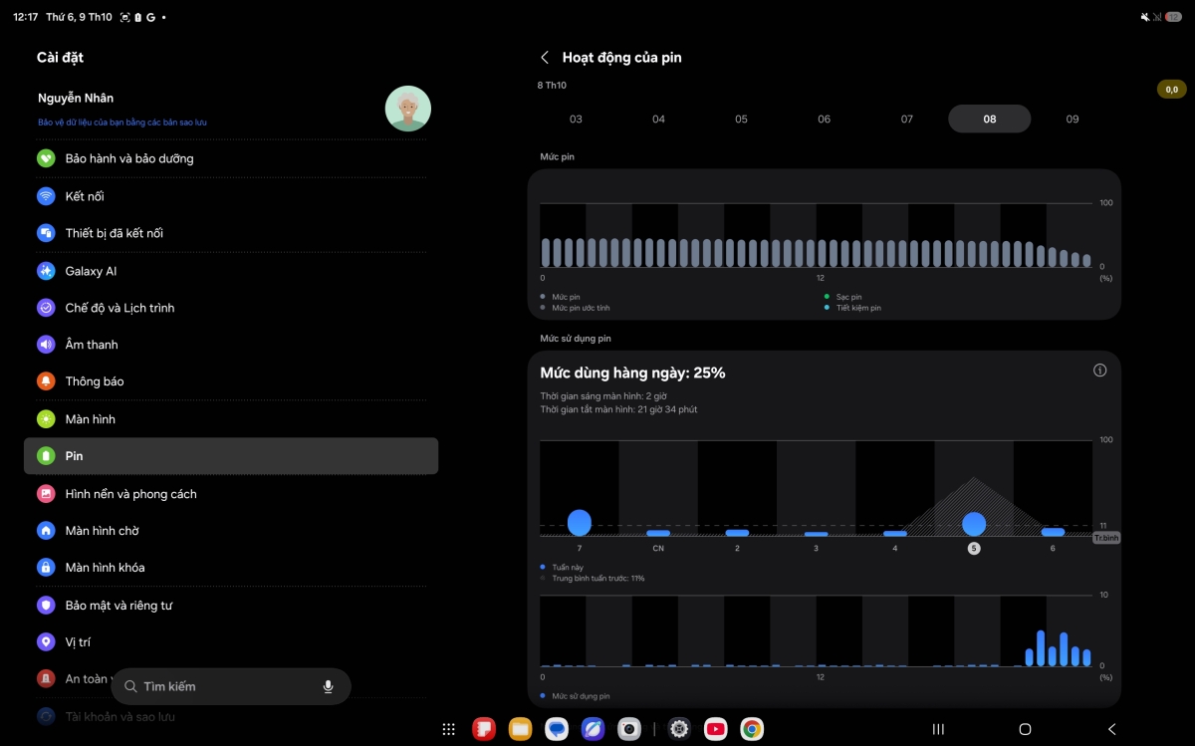Select the highlighted date tab 08
The height and width of the screenshot is (746, 1195).
pos(989,119)
